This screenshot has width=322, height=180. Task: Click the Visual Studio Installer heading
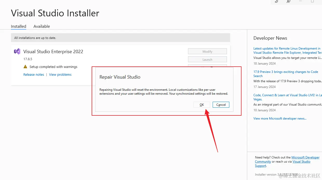[55, 13]
